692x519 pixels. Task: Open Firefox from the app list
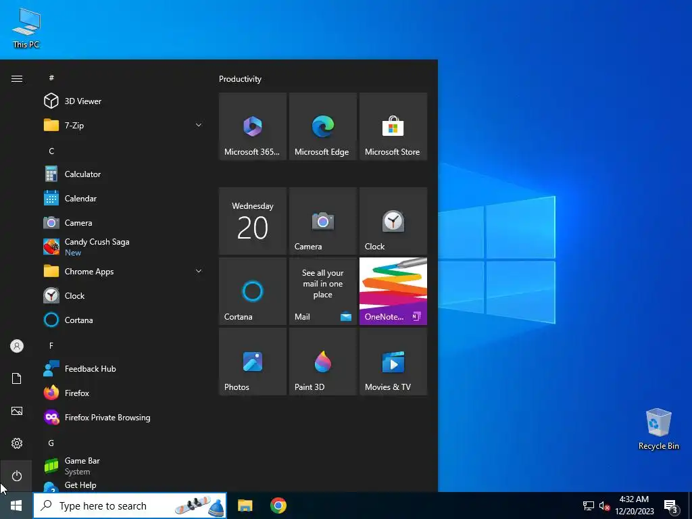[x=124, y=393]
